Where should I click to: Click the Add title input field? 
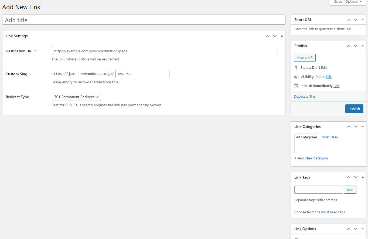(144, 19)
